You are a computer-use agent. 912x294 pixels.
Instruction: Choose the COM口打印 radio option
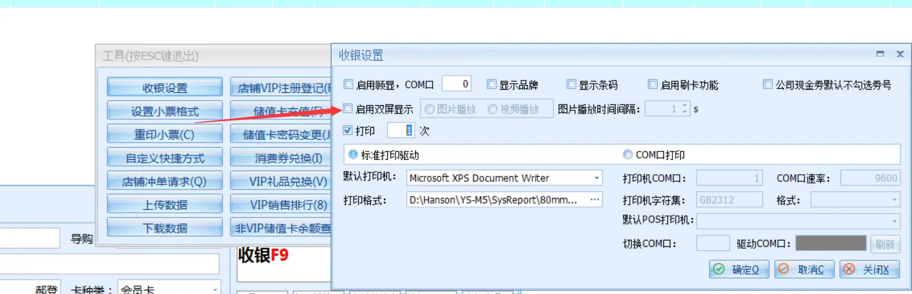(x=627, y=155)
